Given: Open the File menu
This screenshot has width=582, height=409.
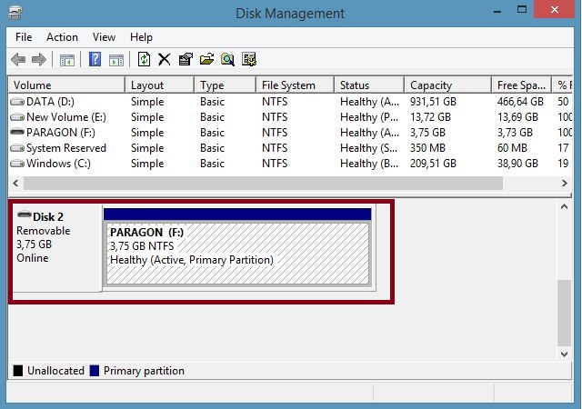Looking at the screenshot, I should click(24, 37).
